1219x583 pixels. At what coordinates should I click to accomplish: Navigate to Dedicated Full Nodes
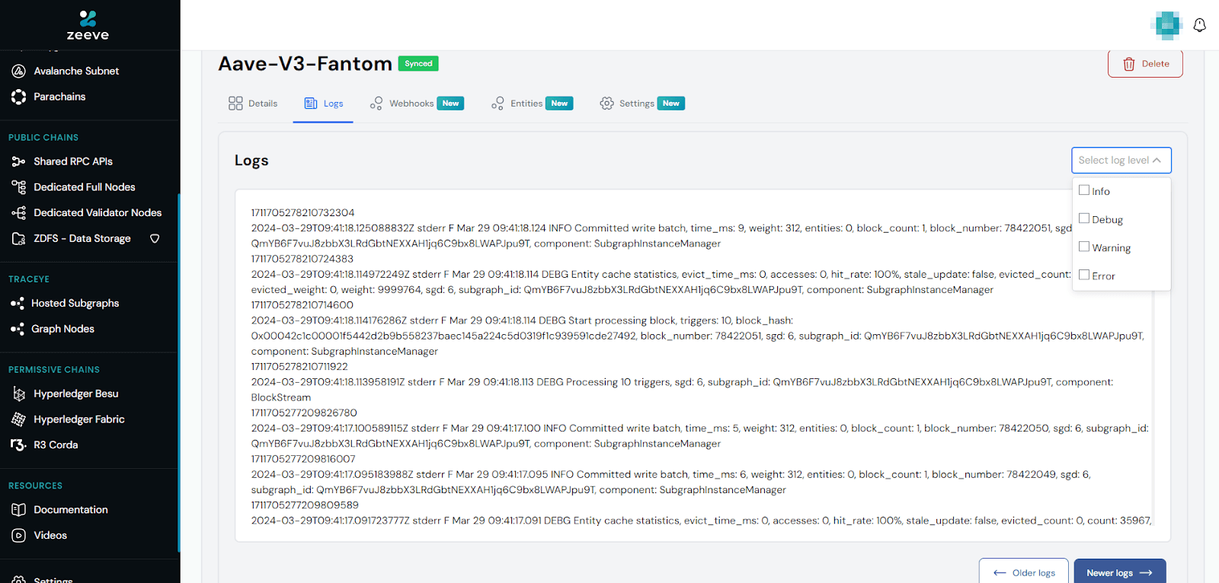click(85, 187)
